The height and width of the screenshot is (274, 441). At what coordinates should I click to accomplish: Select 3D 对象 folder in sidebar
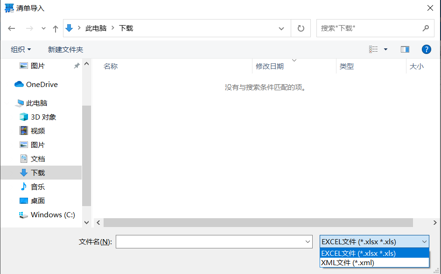(43, 117)
